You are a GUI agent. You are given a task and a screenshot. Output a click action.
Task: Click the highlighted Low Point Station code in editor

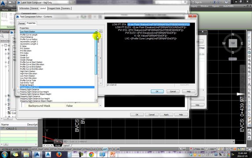(x=159, y=25)
